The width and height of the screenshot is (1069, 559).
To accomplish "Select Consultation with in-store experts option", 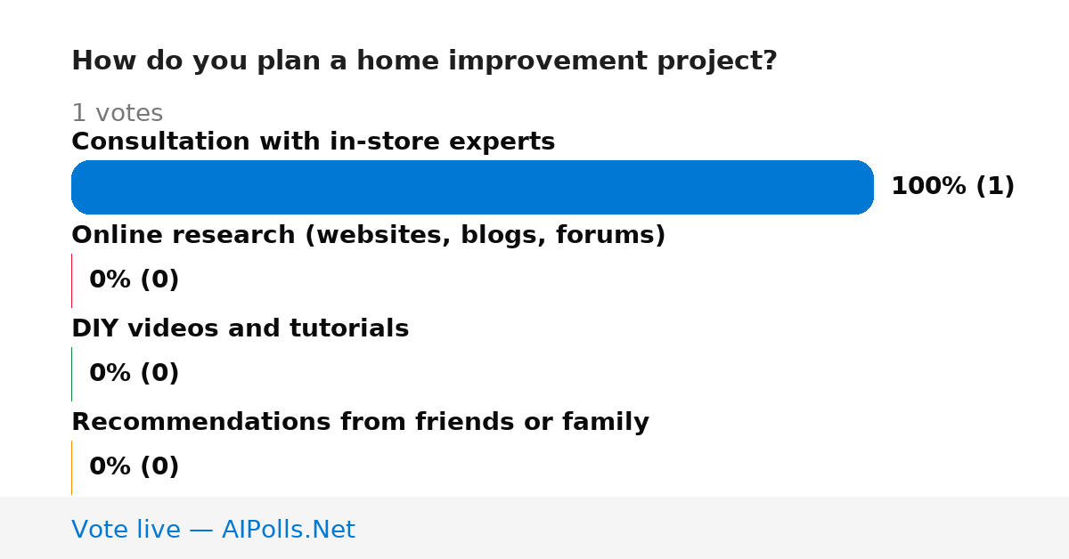I will coord(314,142).
